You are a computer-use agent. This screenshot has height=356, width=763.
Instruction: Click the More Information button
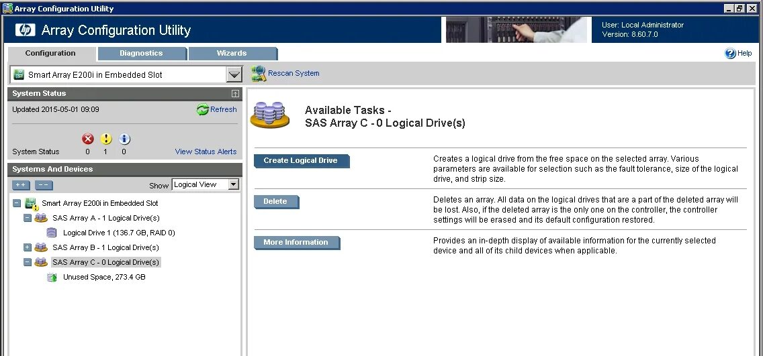tap(296, 242)
